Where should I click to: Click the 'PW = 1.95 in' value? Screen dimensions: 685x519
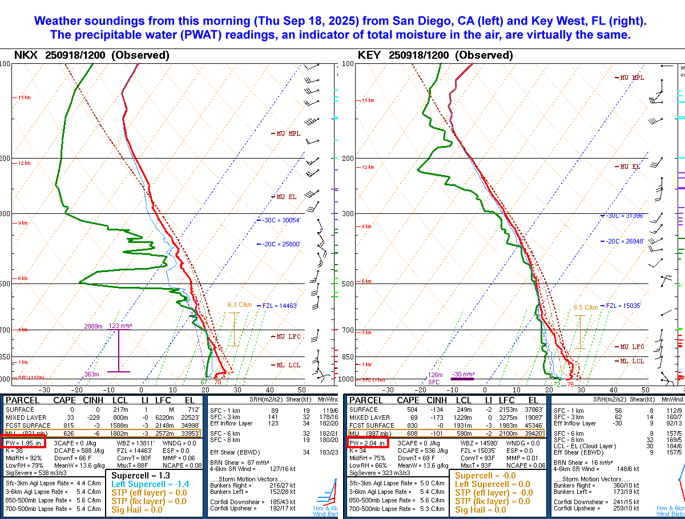tap(23, 443)
